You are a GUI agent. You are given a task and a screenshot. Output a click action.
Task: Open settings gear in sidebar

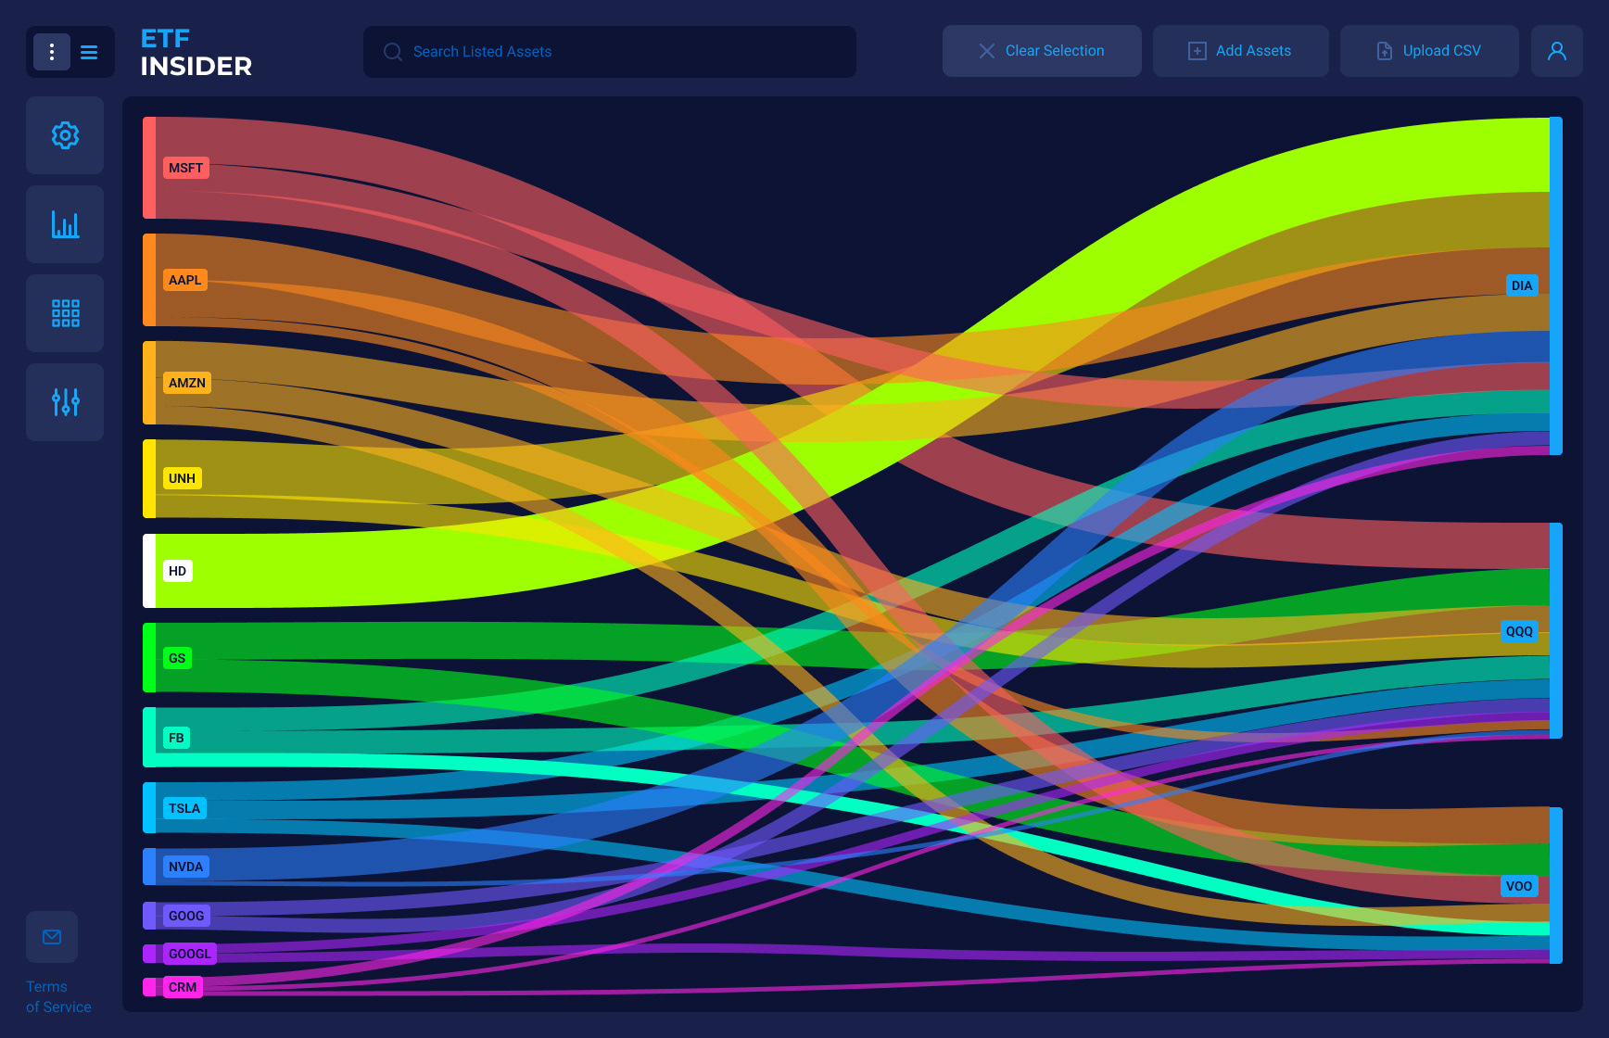65,135
